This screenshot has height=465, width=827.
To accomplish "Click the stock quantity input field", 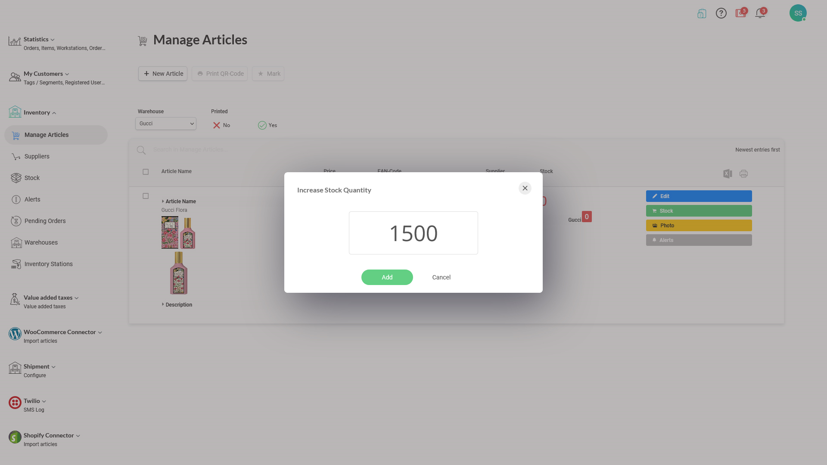I will (x=413, y=233).
